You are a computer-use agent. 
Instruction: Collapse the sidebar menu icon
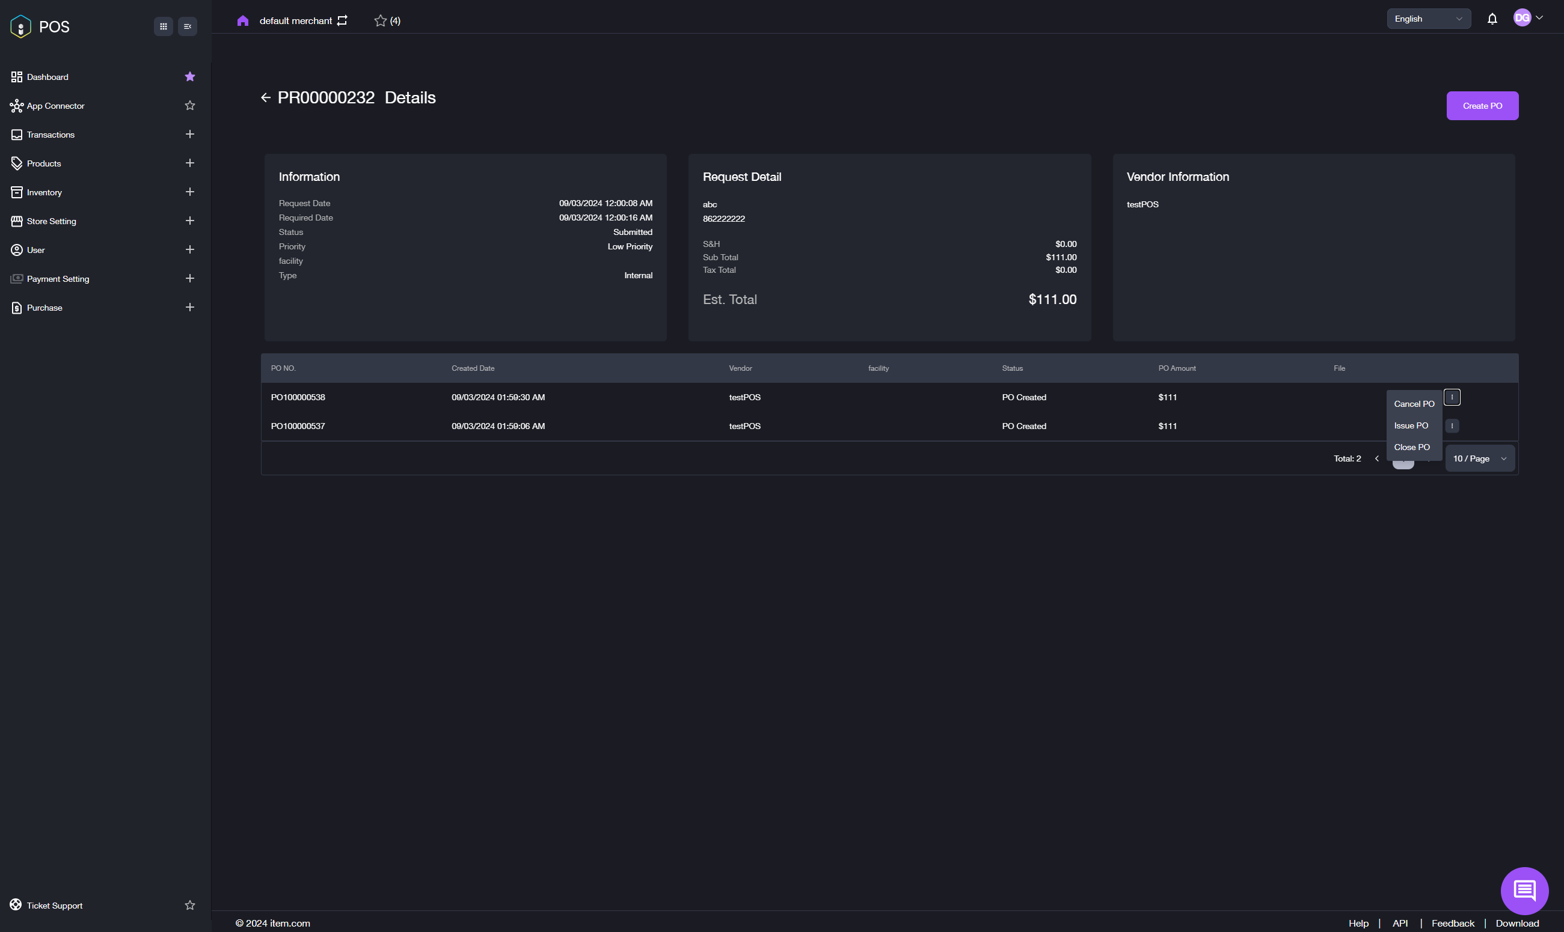tap(187, 26)
